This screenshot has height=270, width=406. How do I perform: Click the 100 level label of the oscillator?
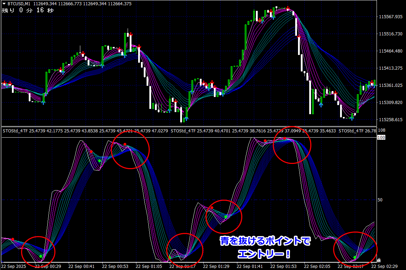(x=381, y=138)
